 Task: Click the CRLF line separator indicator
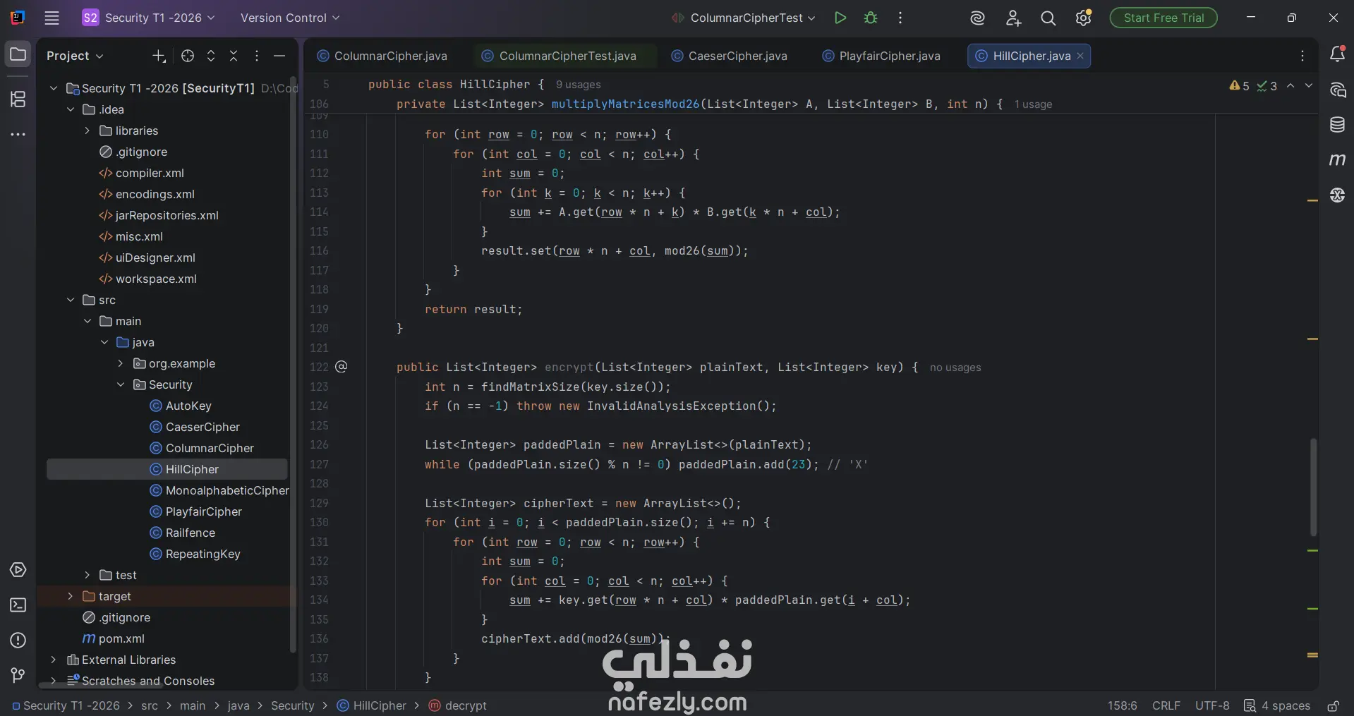pos(1166,706)
